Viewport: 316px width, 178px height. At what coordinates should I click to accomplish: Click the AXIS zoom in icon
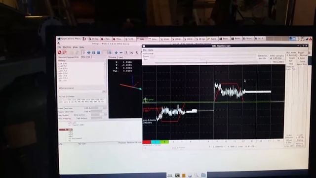[116, 53]
